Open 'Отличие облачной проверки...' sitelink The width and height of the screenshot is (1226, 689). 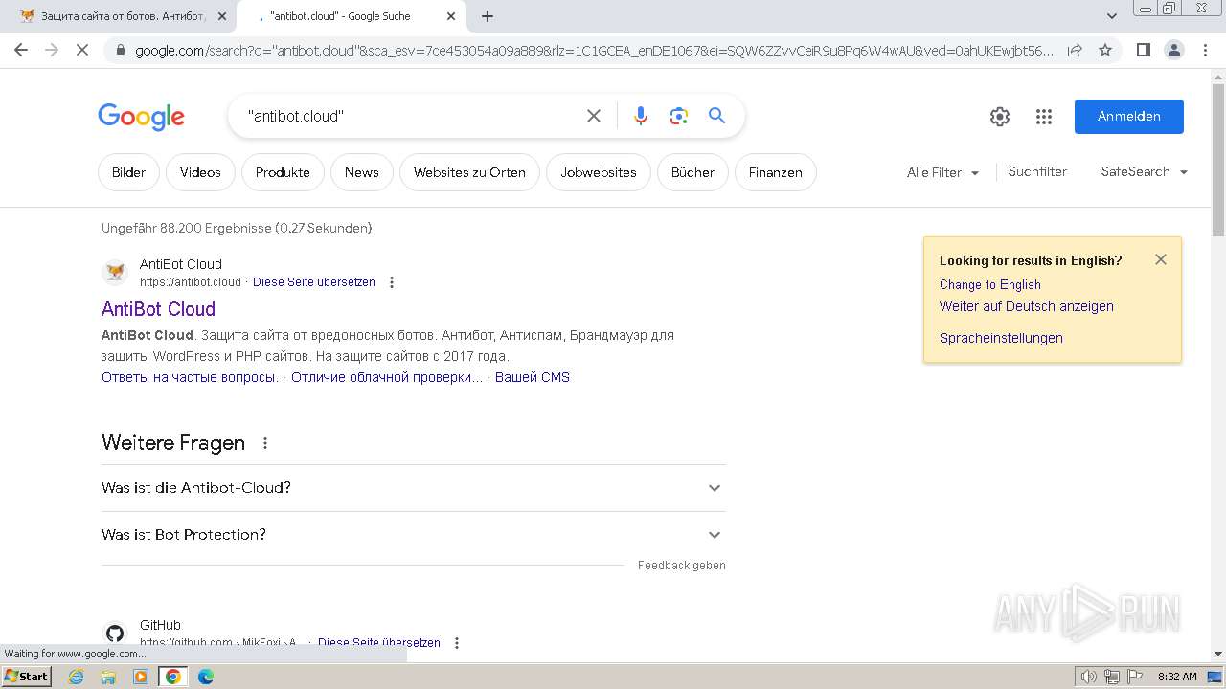pos(387,377)
